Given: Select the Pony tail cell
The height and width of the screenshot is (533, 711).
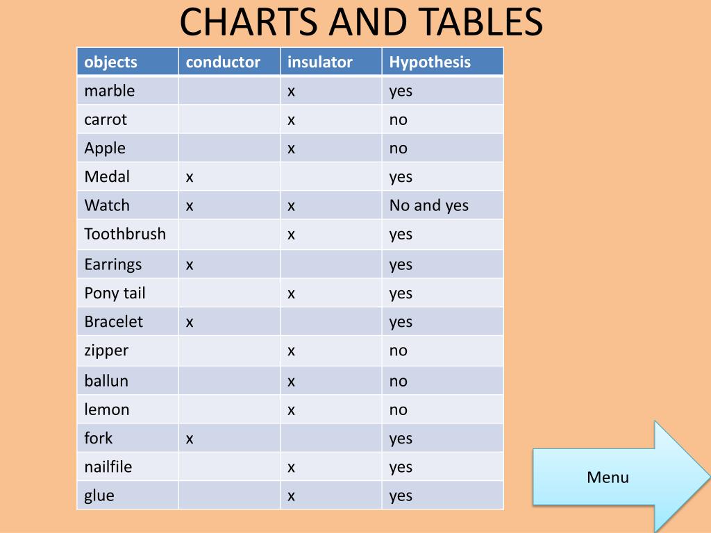Looking at the screenshot, I should tap(128, 293).
